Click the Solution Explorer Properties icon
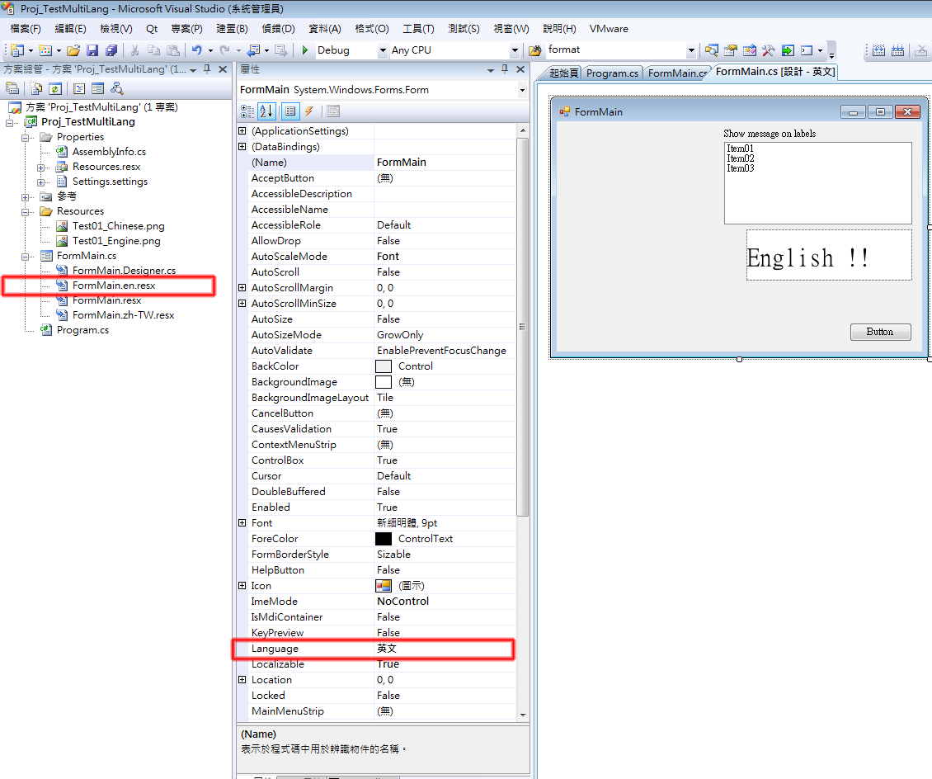The width and height of the screenshot is (932, 779). [12, 88]
